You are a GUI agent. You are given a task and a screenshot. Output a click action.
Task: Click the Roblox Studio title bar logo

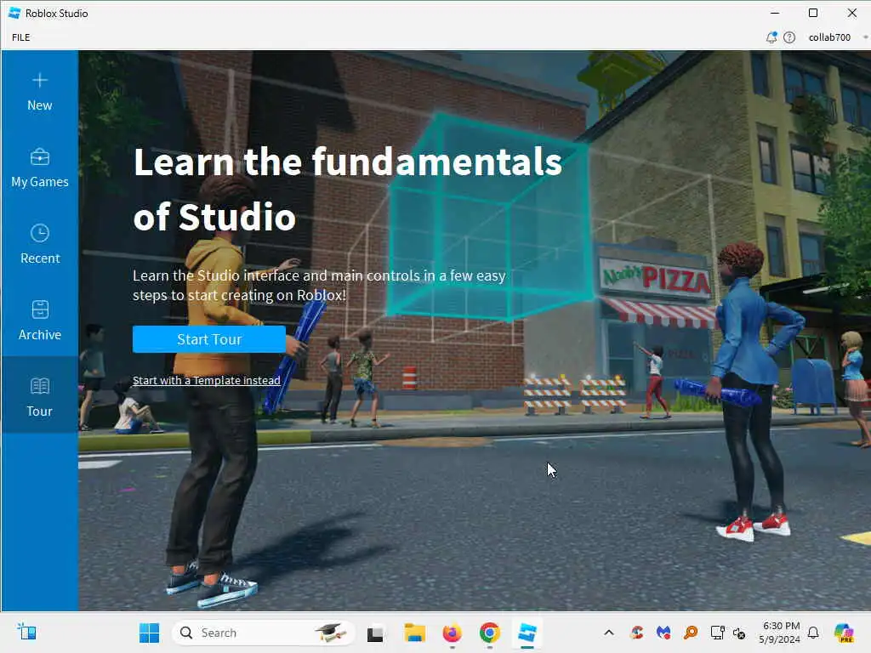14,13
